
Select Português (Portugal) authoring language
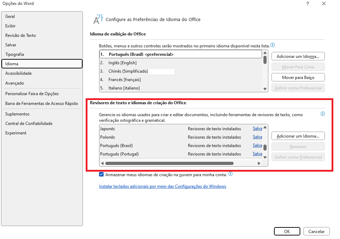click(181, 154)
